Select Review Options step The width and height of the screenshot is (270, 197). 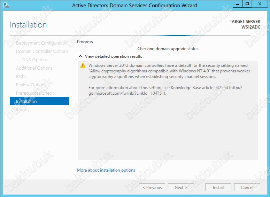(31, 85)
